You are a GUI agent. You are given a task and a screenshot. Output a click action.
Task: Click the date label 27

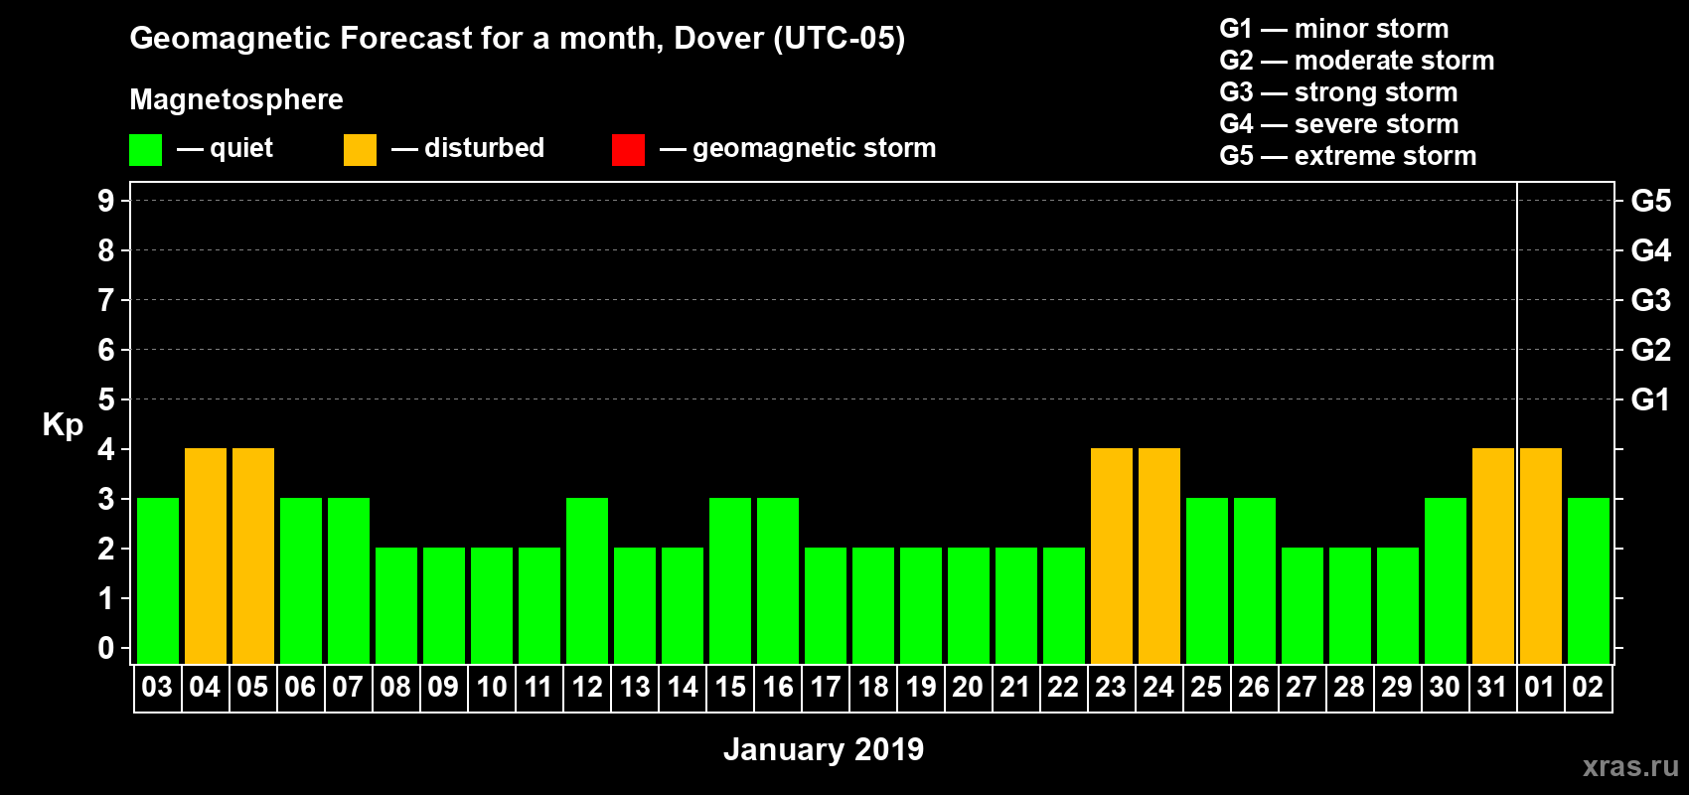[x=1302, y=687]
